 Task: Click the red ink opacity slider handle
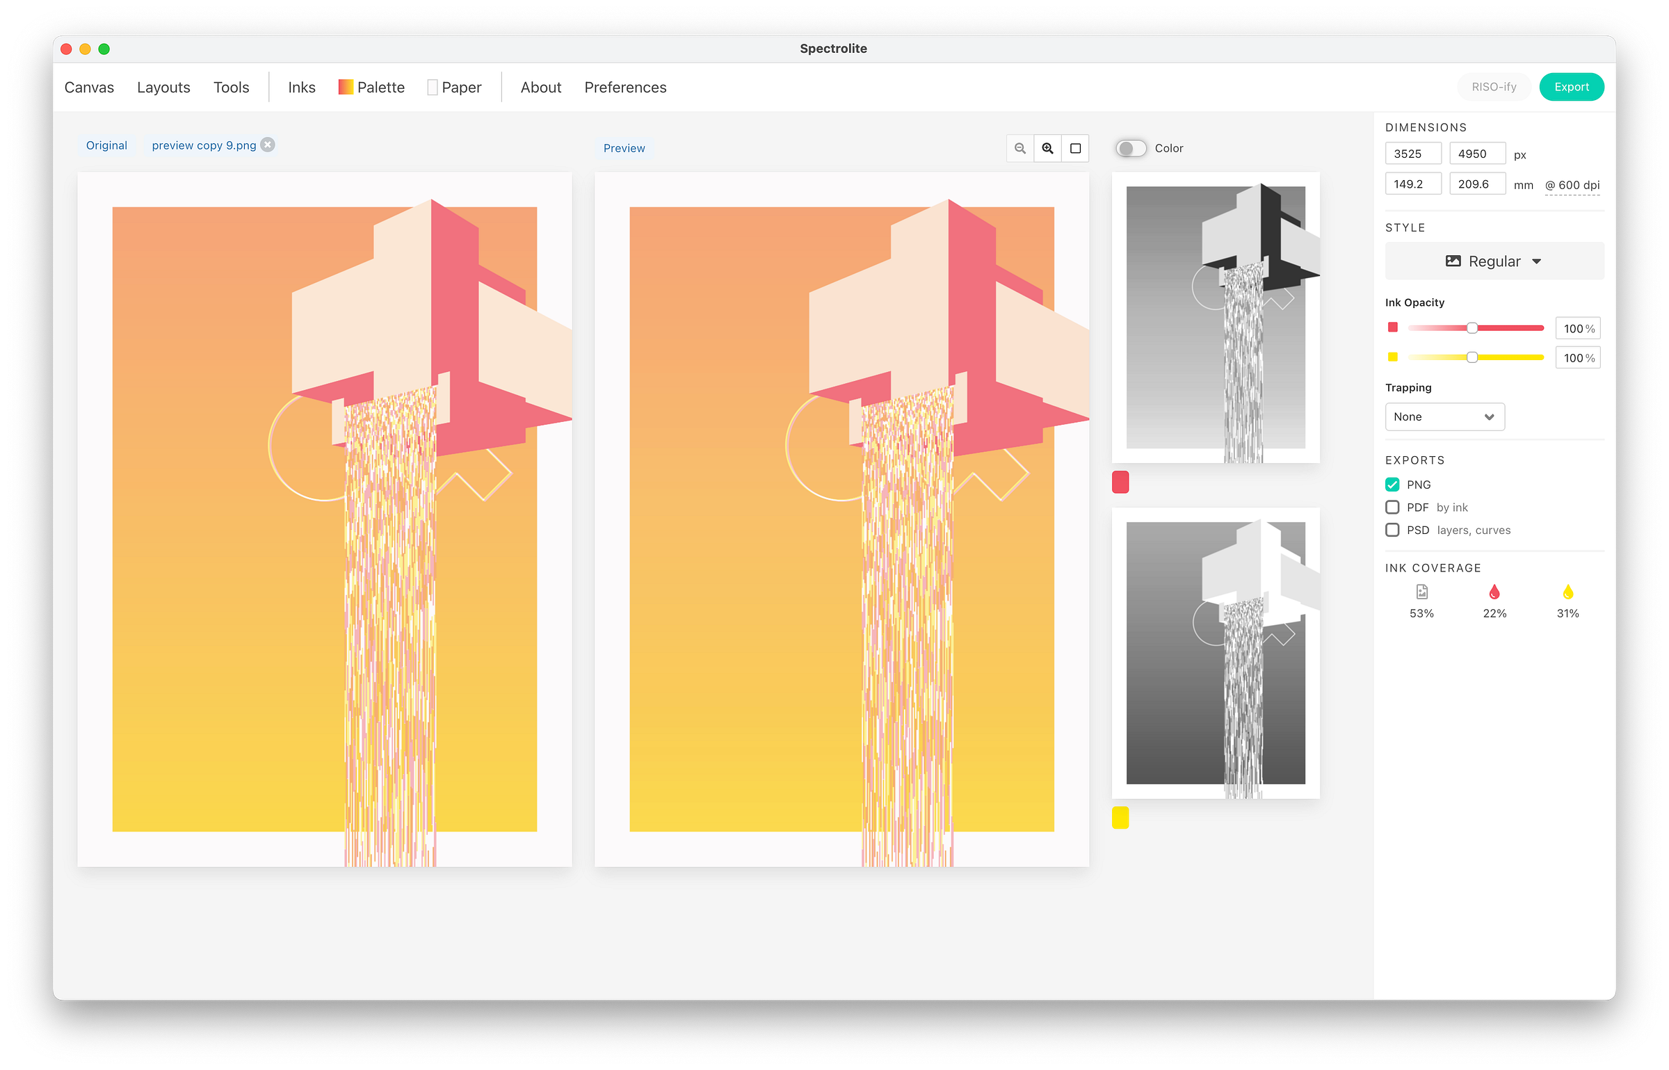pos(1472,328)
